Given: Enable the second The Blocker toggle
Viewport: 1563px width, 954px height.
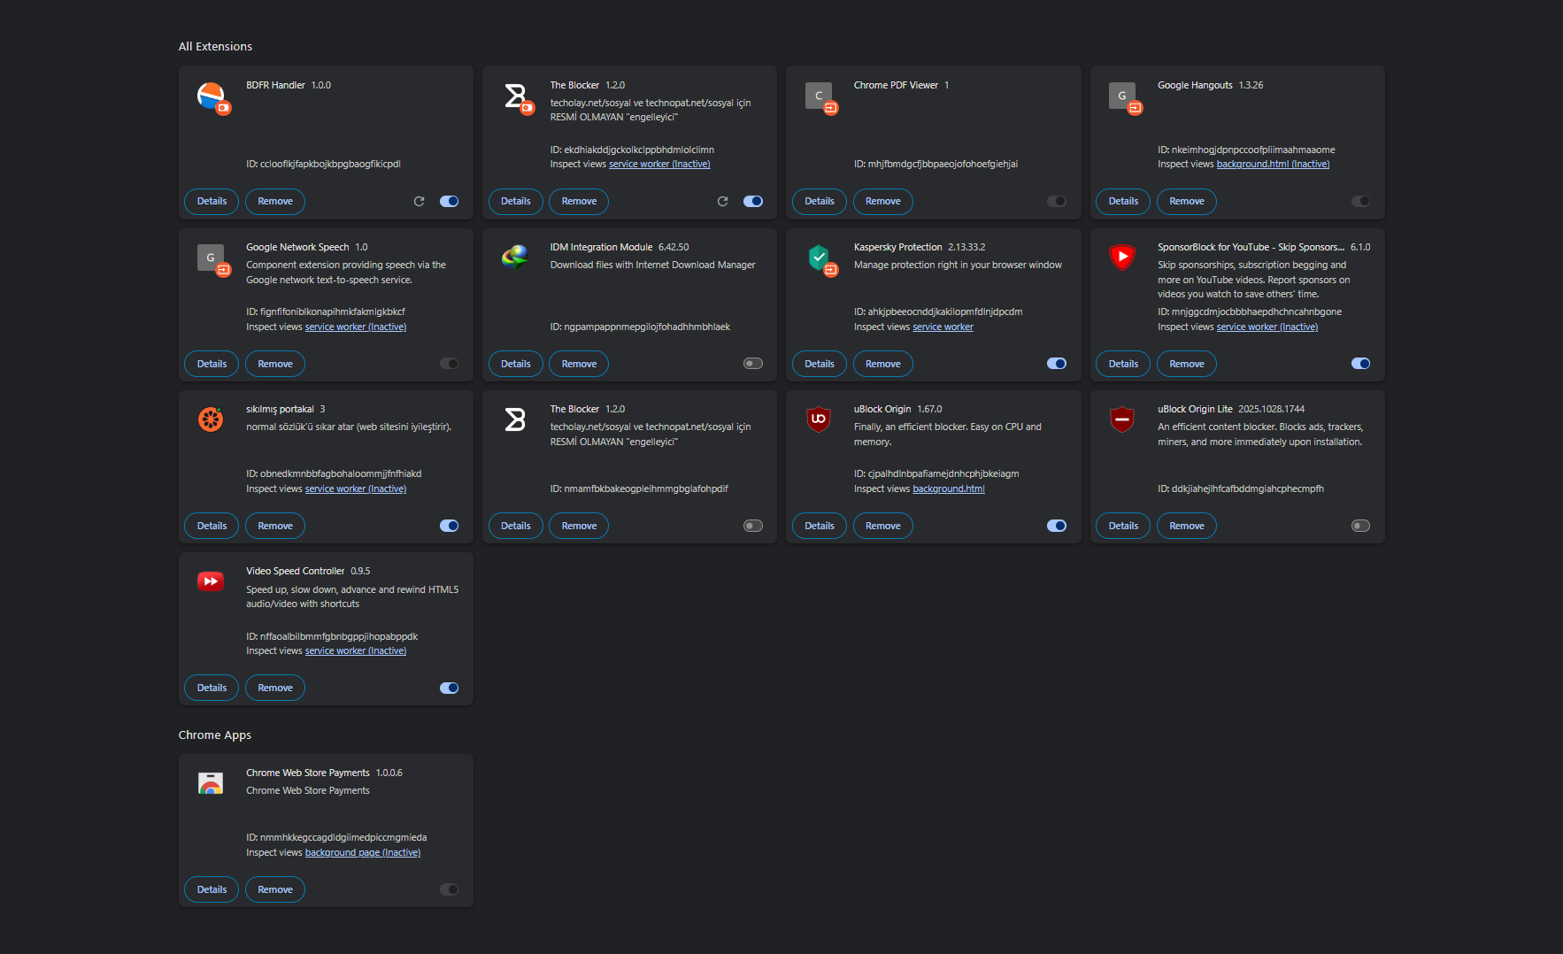Looking at the screenshot, I should pyautogui.click(x=753, y=526).
